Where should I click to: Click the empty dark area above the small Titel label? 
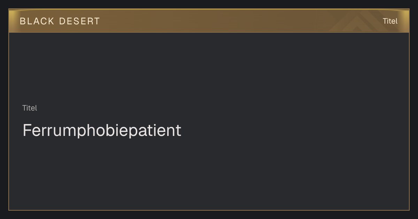(209, 68)
